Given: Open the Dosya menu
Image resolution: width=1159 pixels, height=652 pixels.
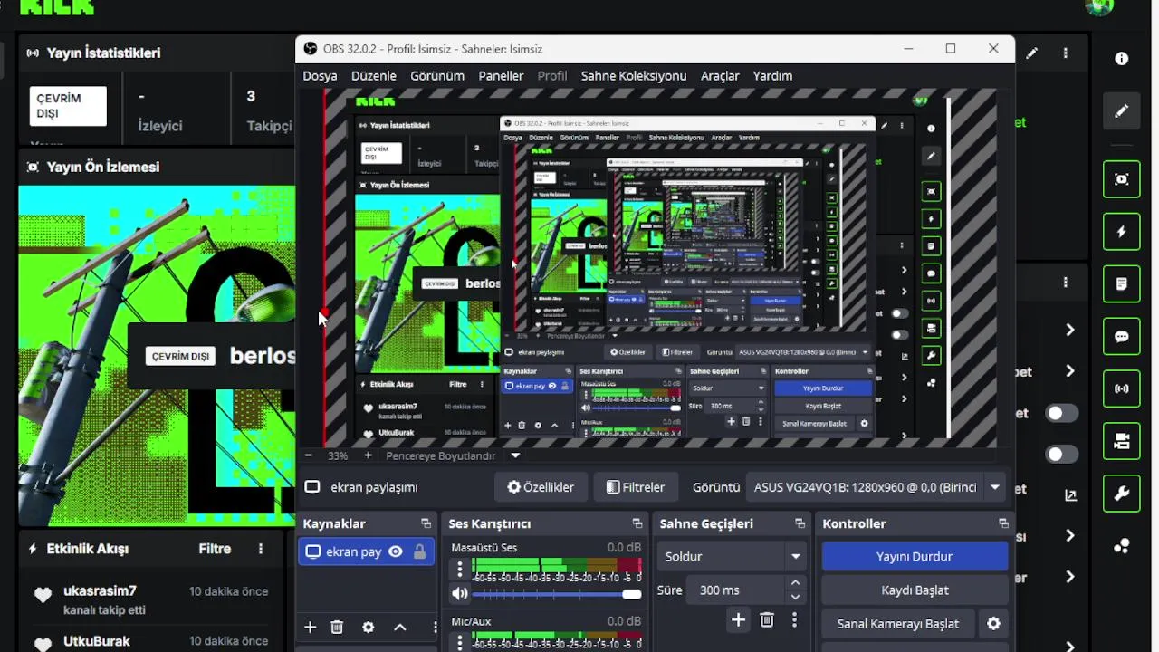Looking at the screenshot, I should [320, 76].
